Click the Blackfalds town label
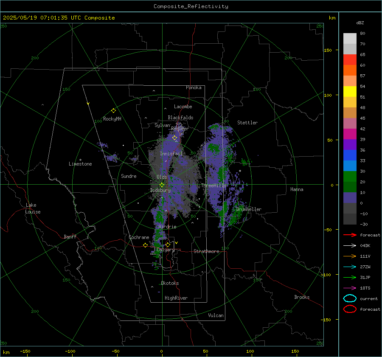Screen dimensions: 382x357 [180, 118]
